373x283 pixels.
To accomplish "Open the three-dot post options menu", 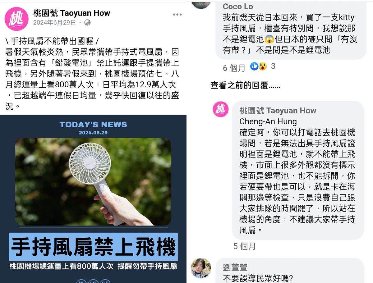I will pos(177,15).
